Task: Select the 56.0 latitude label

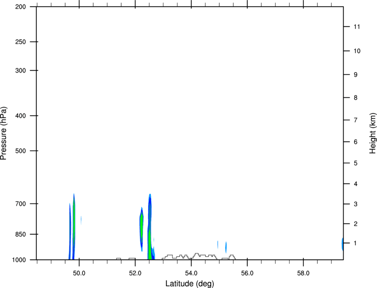Action: click(247, 273)
